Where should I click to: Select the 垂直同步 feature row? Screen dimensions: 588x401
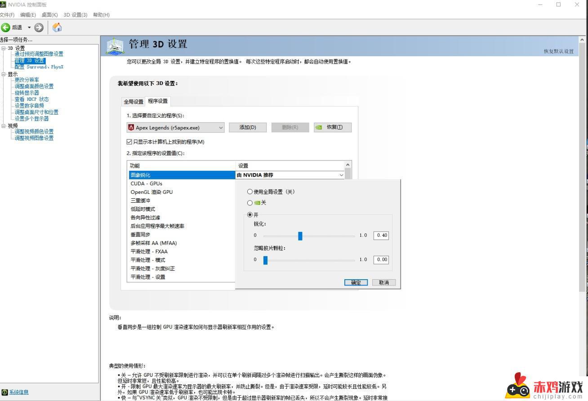[182, 235]
